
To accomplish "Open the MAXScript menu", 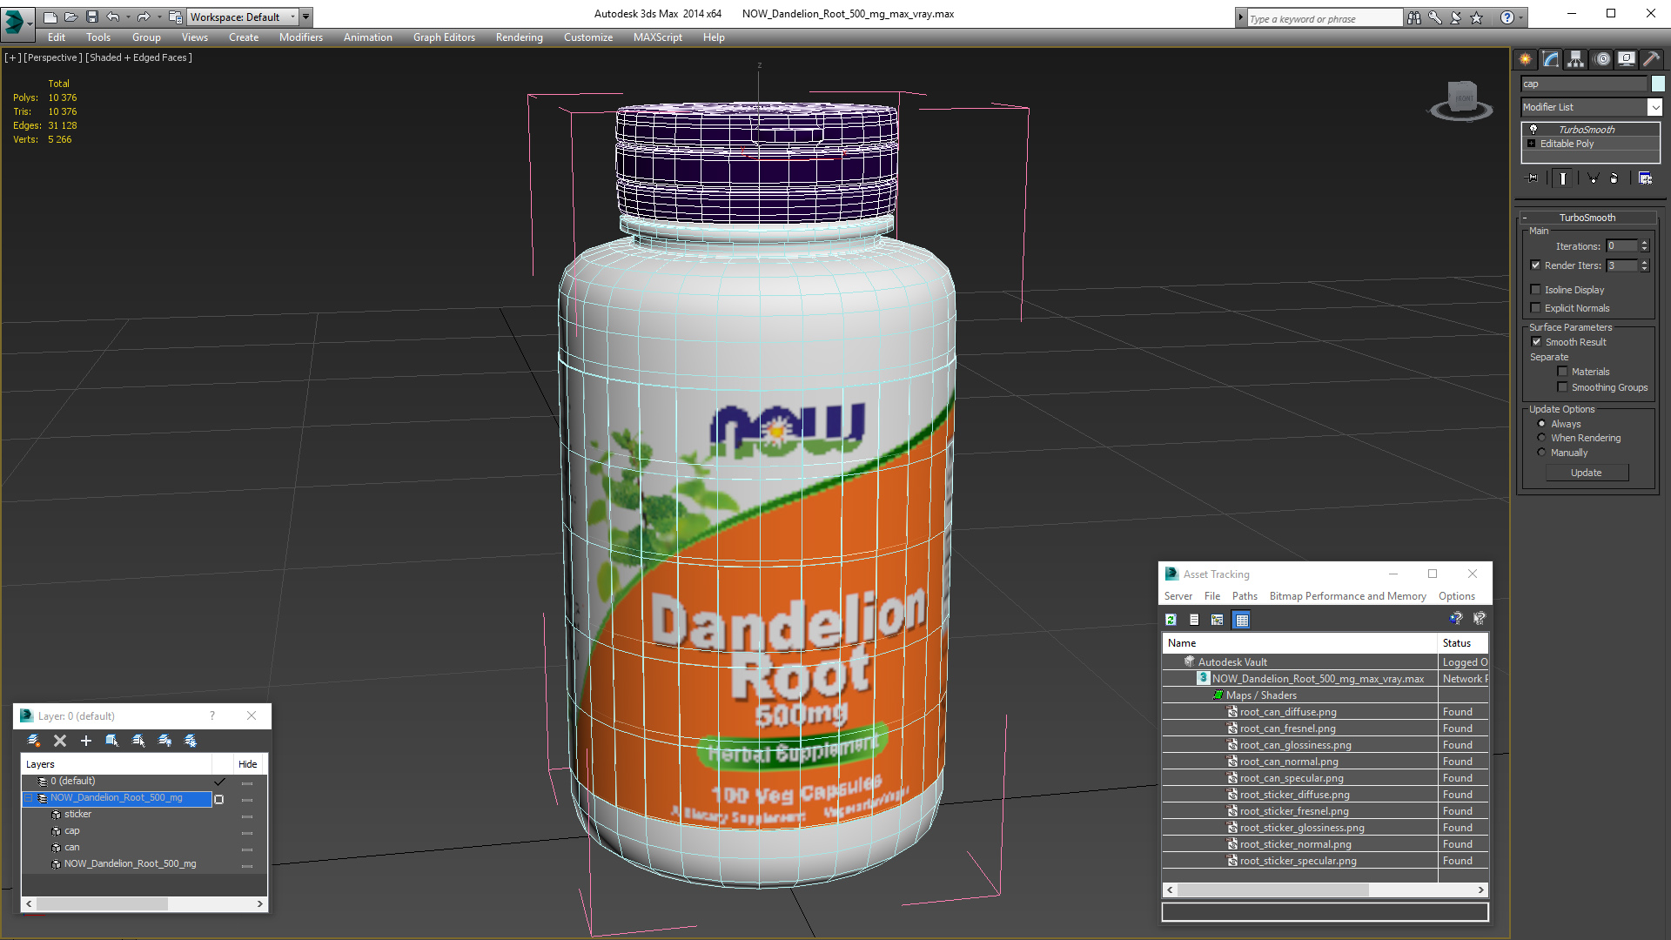I will click(x=658, y=37).
